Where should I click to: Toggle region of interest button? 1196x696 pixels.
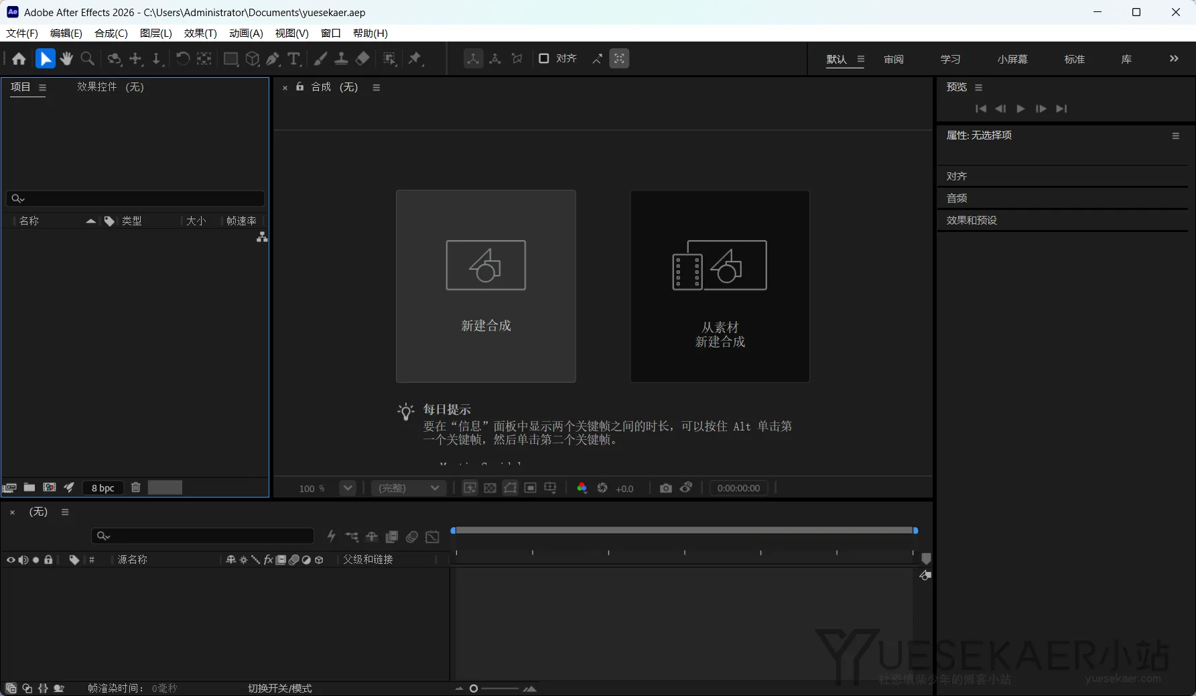[530, 488]
